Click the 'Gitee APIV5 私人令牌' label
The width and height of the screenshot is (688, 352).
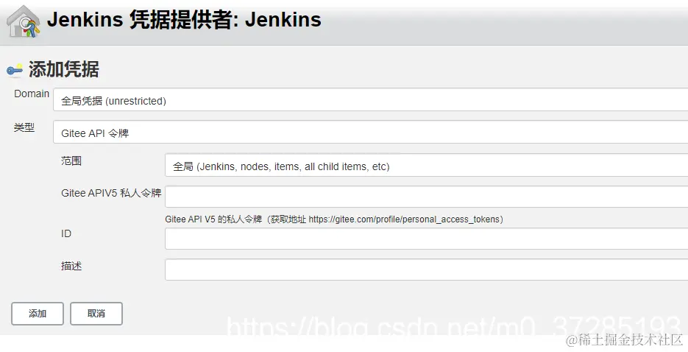[111, 193]
